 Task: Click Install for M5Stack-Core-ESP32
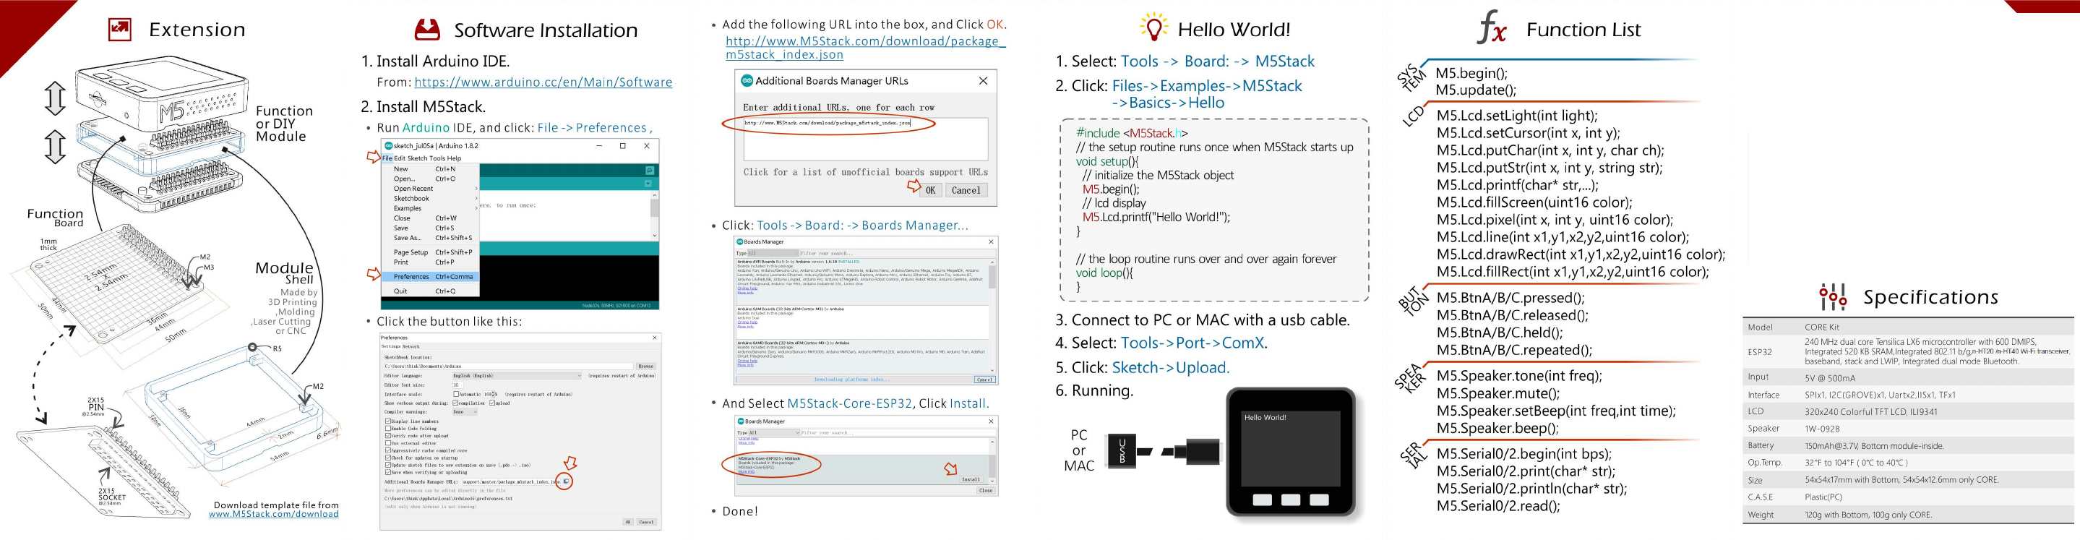pos(971,479)
